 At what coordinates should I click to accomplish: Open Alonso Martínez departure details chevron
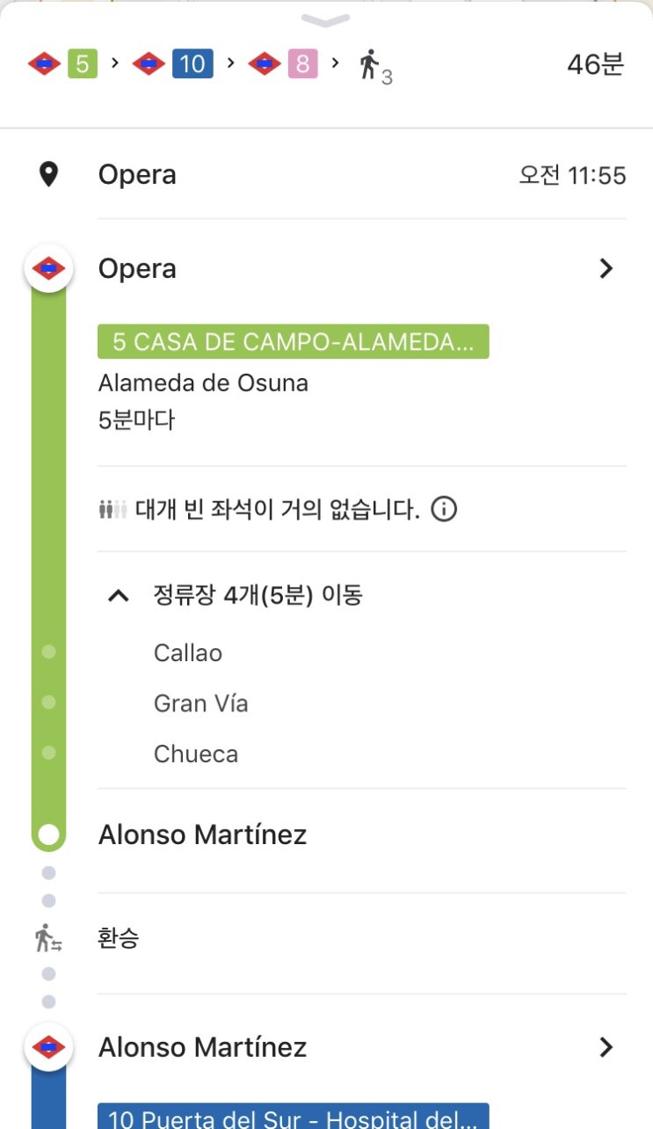pyautogui.click(x=606, y=1047)
